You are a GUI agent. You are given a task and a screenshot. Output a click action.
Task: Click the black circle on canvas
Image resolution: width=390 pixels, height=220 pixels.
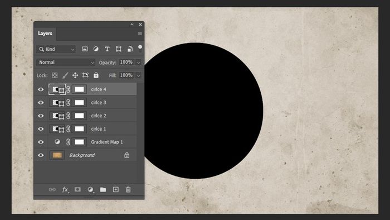coord(203,111)
